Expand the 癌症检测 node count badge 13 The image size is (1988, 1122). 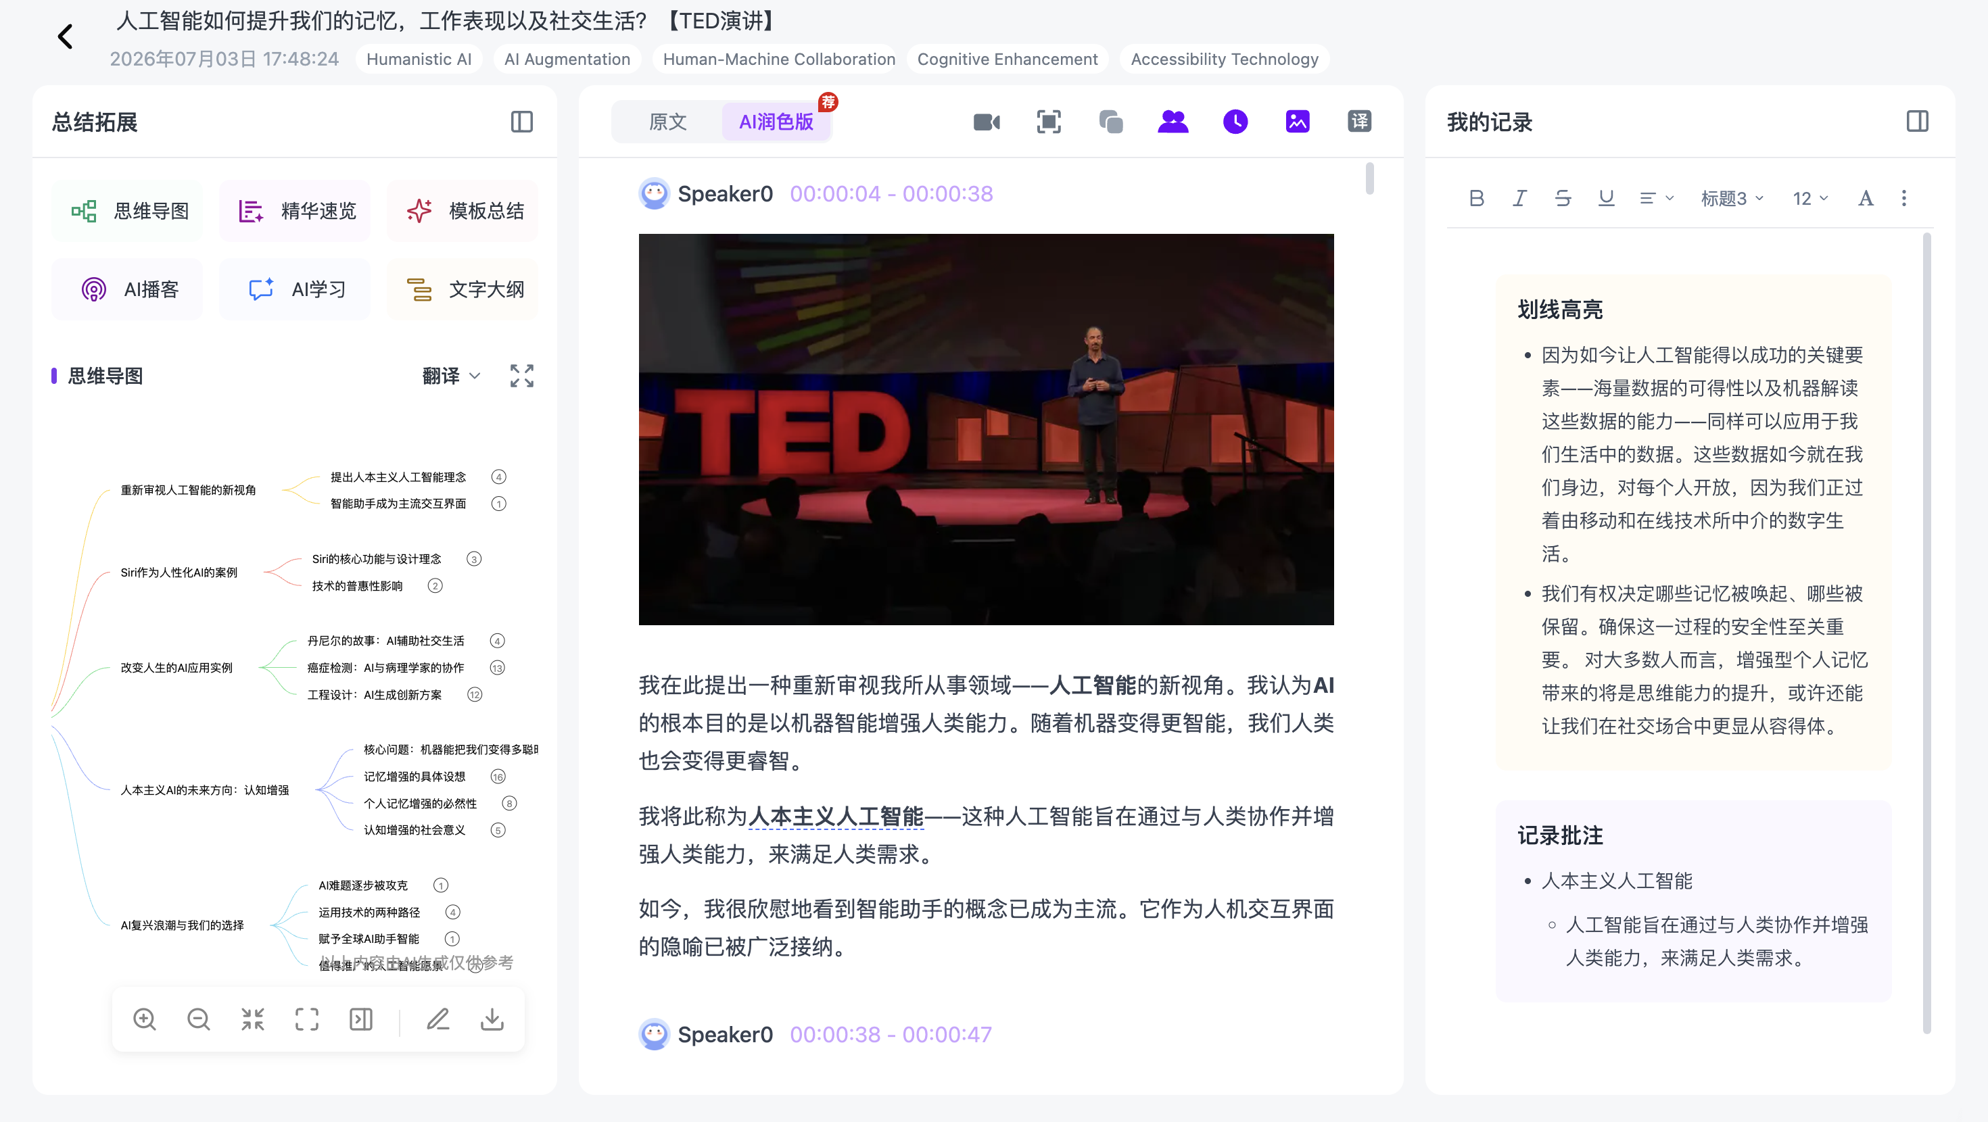[x=497, y=668]
